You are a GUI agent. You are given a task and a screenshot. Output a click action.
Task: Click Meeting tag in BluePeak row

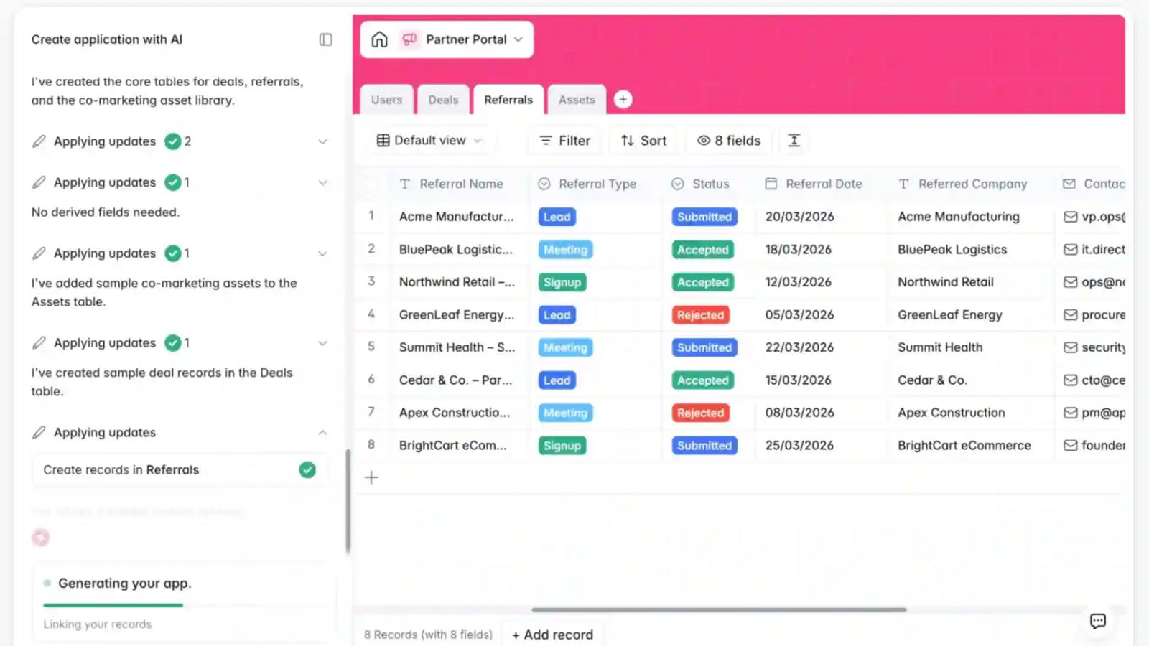click(565, 250)
